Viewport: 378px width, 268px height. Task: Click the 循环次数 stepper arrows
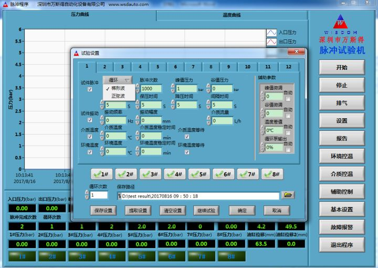(x=87, y=194)
